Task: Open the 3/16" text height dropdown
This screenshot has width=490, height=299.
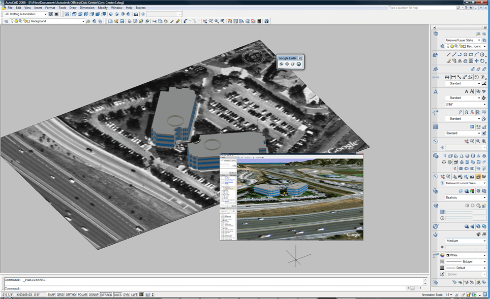Action: (x=466, y=104)
